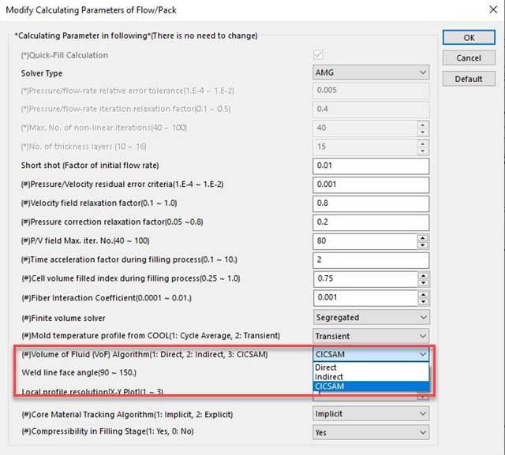Click the Max. No. of non-linear iterations field
505x455 pixels.
[x=365, y=128]
